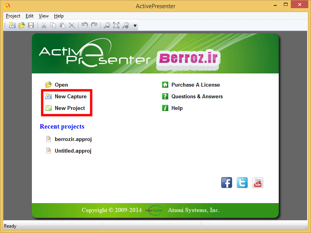Click the file icon beside berrozir.approj
The height and width of the screenshot is (233, 311).
coord(48,139)
